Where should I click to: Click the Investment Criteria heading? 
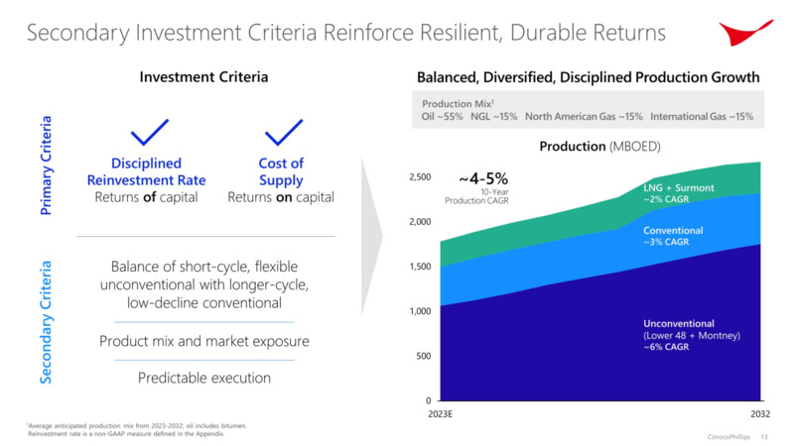coord(203,77)
